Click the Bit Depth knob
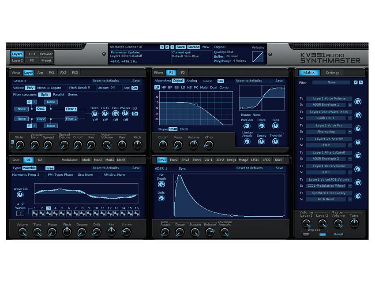The height and width of the screenshot is (281, 375). point(161,184)
